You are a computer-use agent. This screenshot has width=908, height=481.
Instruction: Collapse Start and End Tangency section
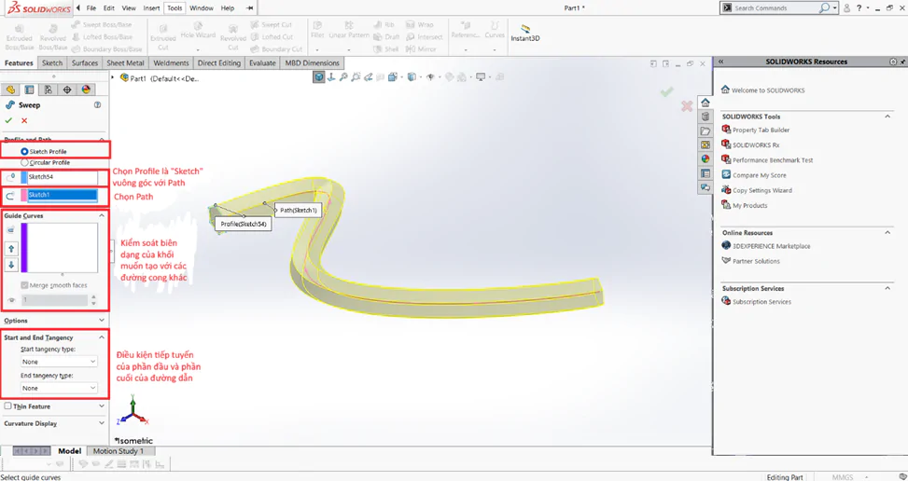tap(102, 337)
